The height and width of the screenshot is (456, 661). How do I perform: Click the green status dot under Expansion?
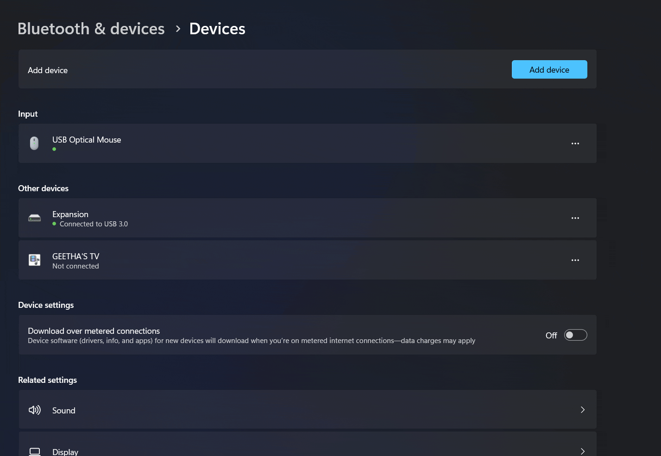(x=54, y=224)
